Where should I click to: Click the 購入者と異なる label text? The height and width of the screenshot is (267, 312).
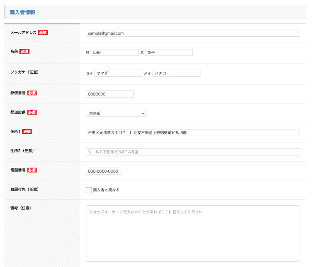(x=106, y=190)
